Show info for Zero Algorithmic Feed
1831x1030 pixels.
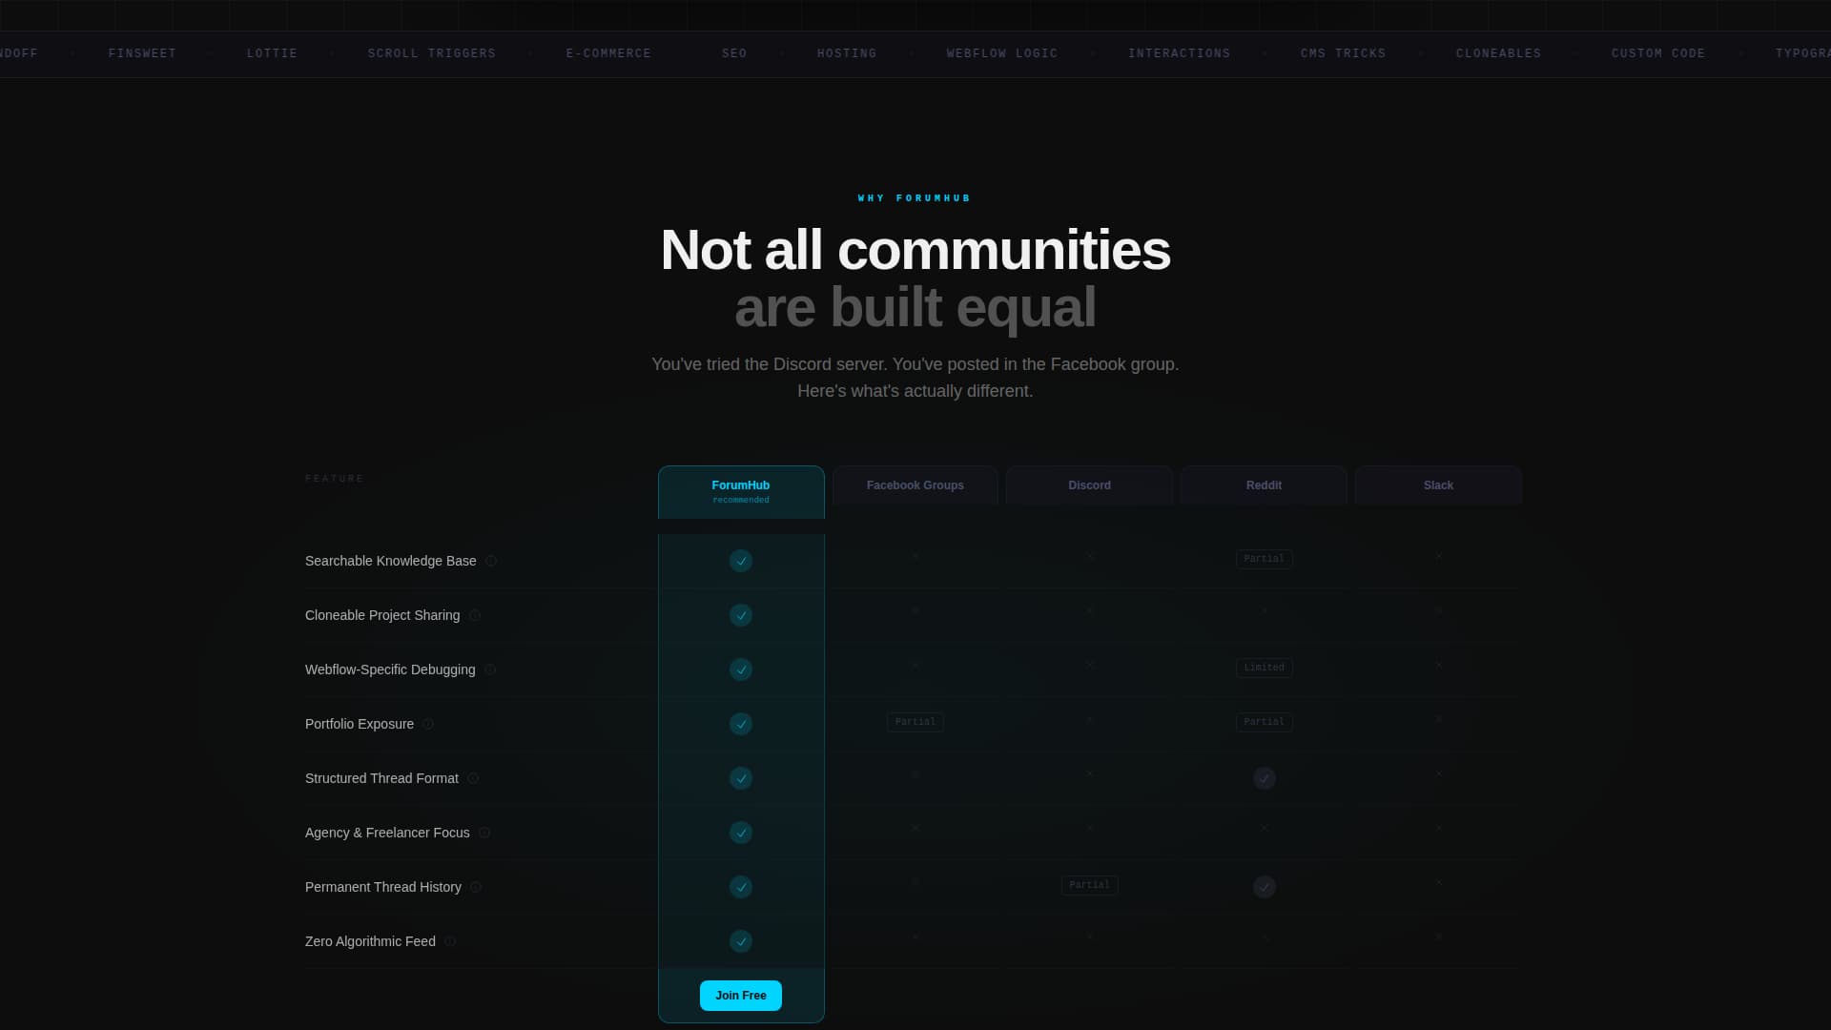pyautogui.click(x=450, y=941)
